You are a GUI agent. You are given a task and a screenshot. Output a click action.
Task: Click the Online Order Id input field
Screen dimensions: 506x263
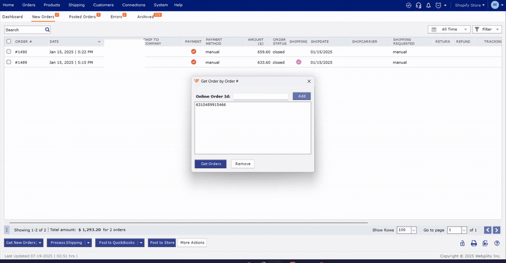pos(261,96)
